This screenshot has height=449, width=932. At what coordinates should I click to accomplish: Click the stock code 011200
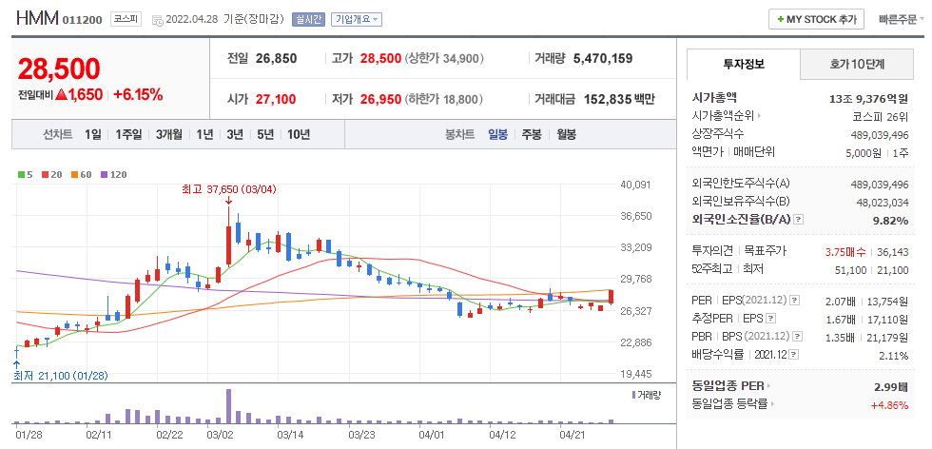[84, 20]
